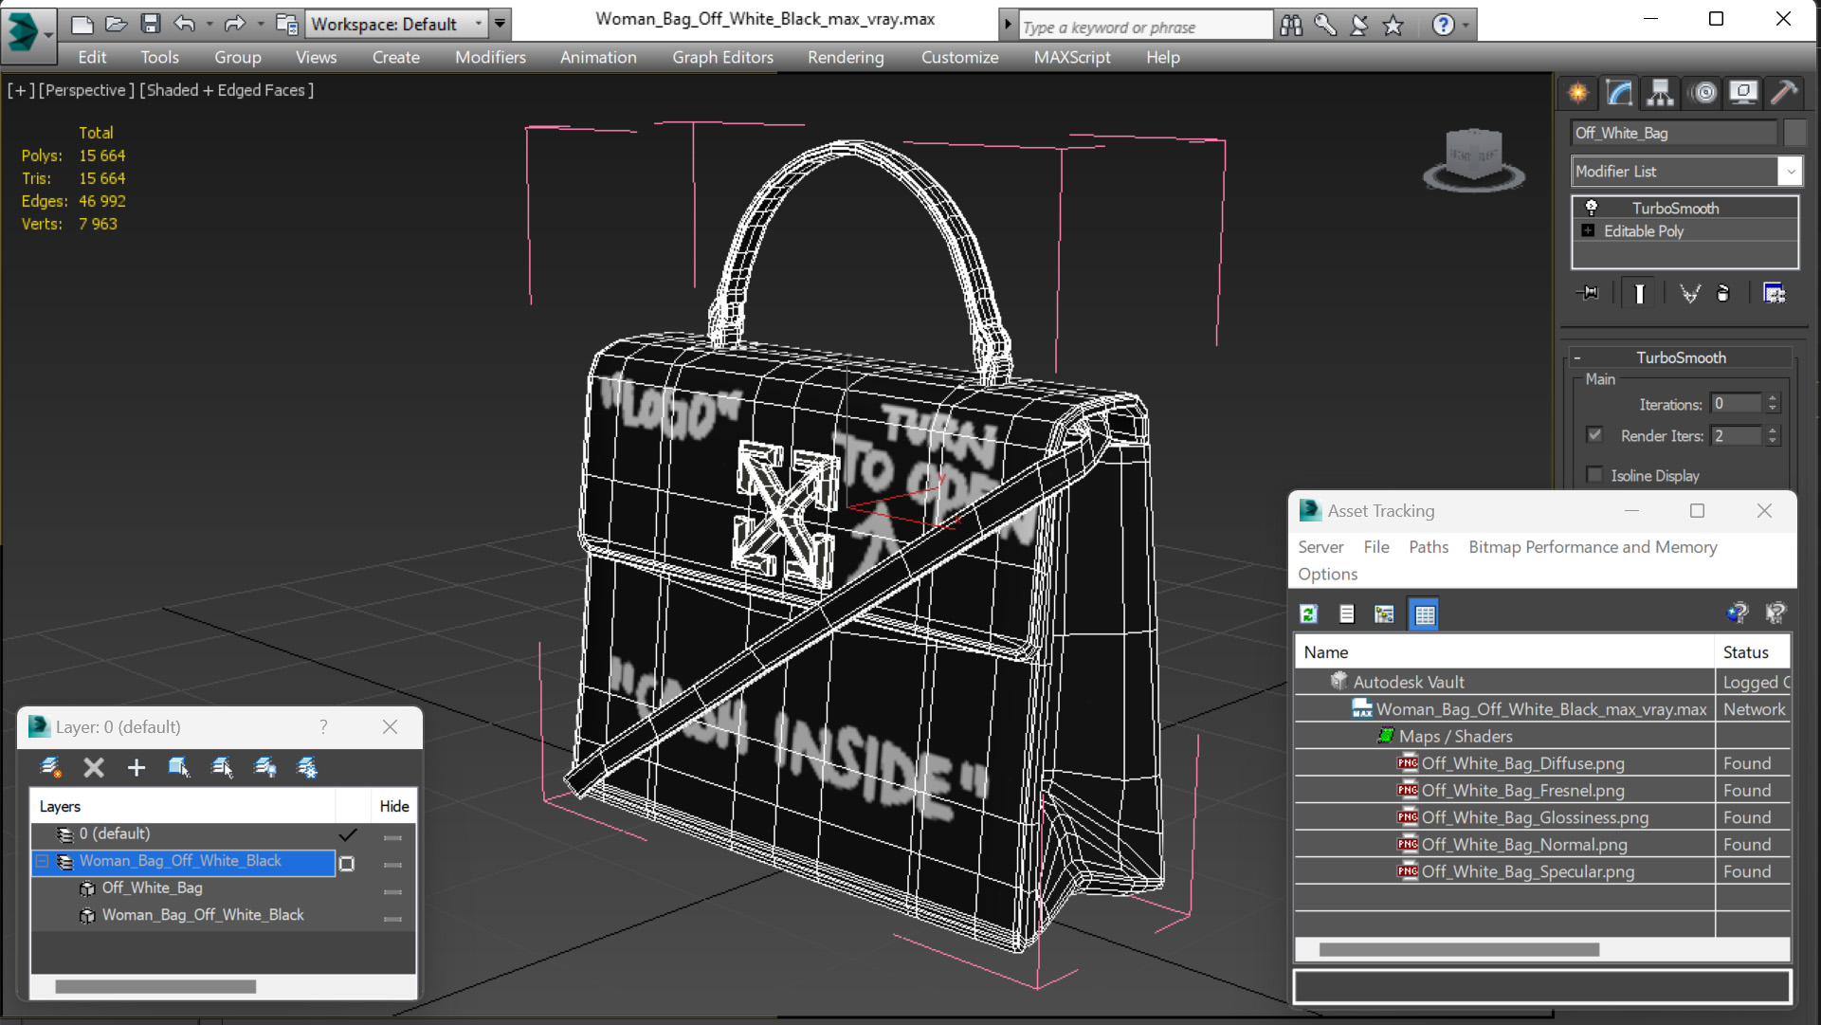This screenshot has width=1821, height=1025.
Task: Open the Help icon dropdown arrow
Action: coord(1466,26)
